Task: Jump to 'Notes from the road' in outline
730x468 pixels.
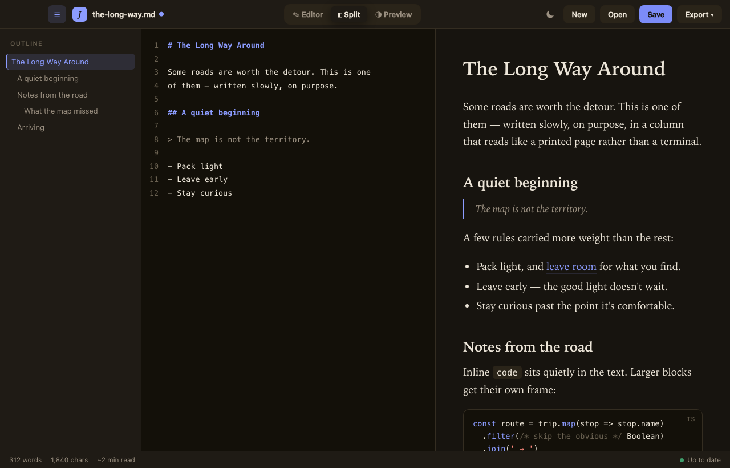Action: point(52,95)
